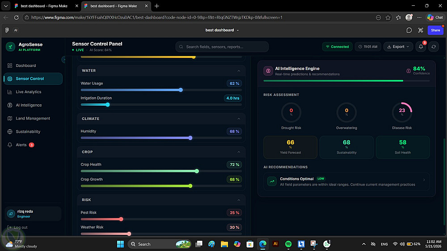Open the Export dropdown
Image resolution: width=447 pixels, height=251 pixels.
(398, 47)
